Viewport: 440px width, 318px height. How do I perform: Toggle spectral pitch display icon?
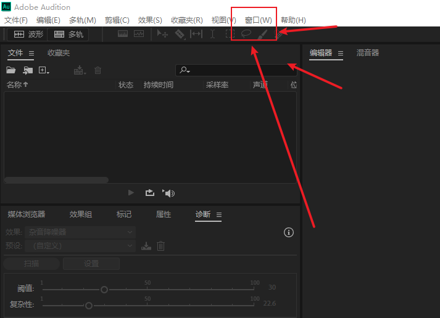(139, 34)
